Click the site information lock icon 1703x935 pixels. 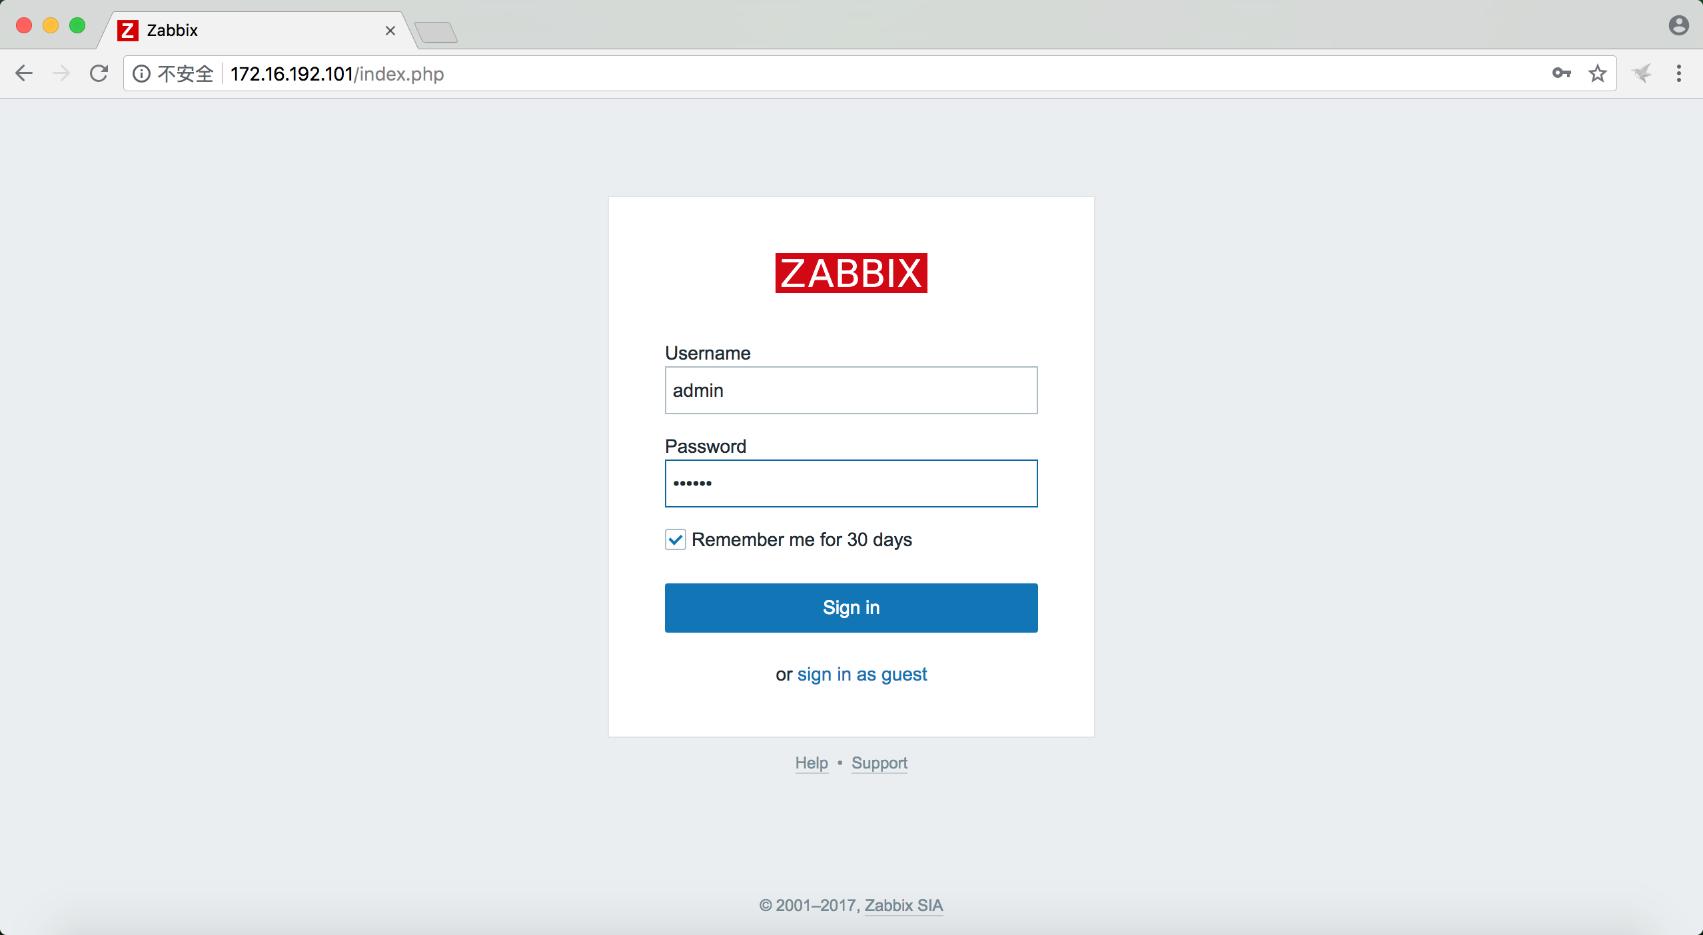coord(139,74)
